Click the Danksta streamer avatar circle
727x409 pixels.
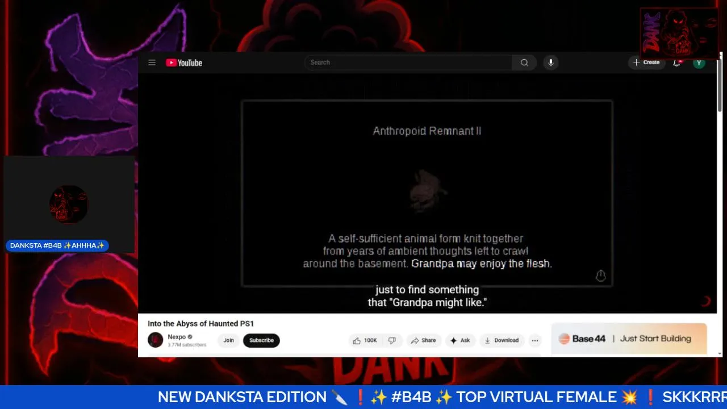[x=68, y=204]
